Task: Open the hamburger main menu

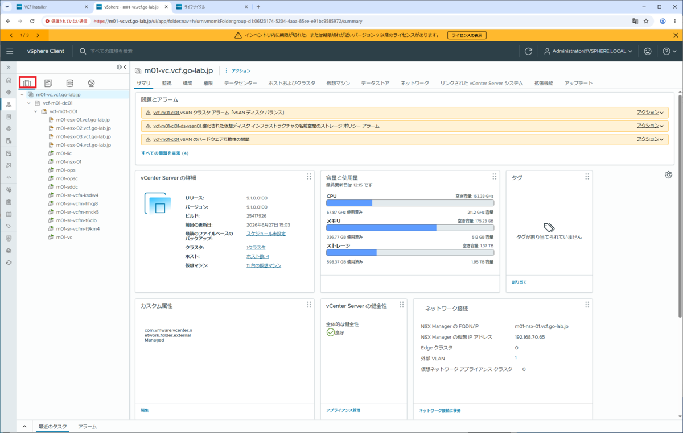Action: pos(9,51)
